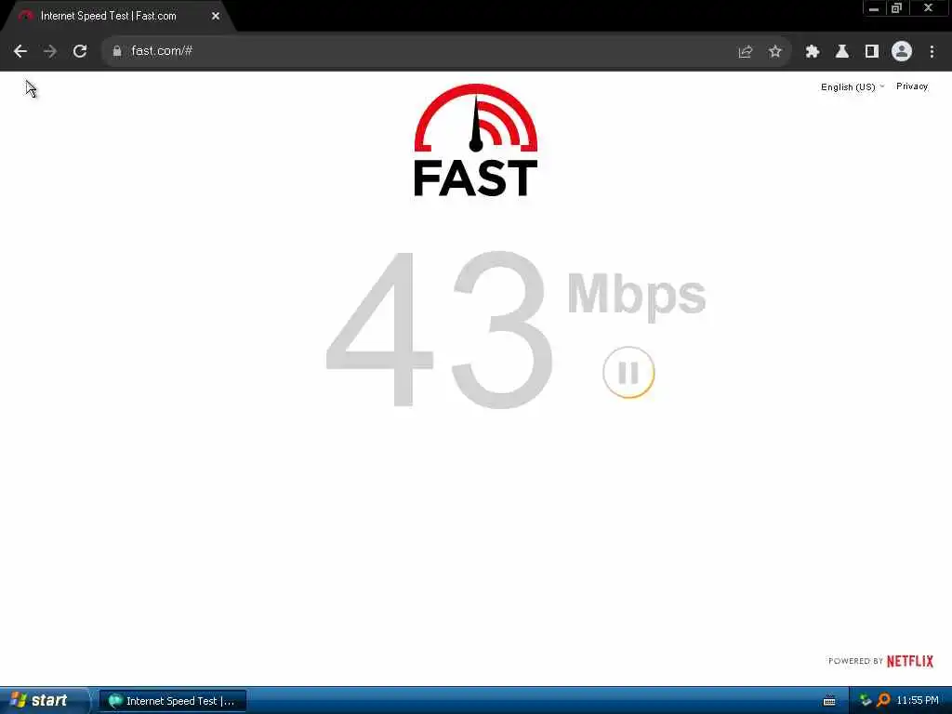This screenshot has height=714, width=952.
Task: Click the Netflix logo link
Action: 909,661
